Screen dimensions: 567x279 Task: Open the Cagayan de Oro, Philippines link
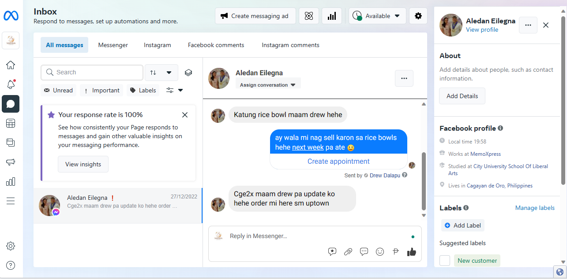pos(499,186)
